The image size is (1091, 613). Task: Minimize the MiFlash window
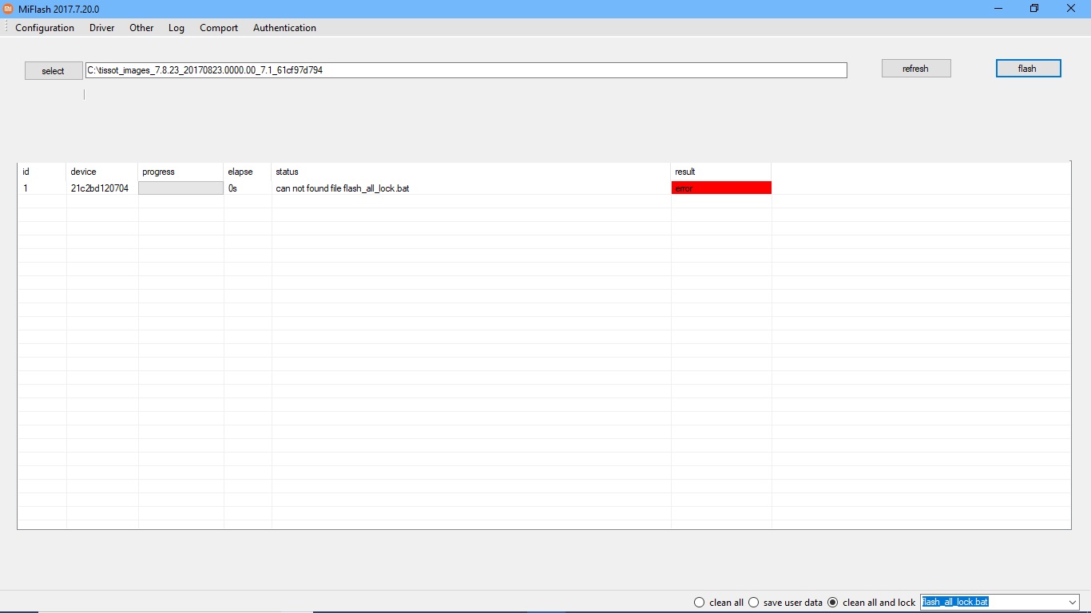coord(998,9)
